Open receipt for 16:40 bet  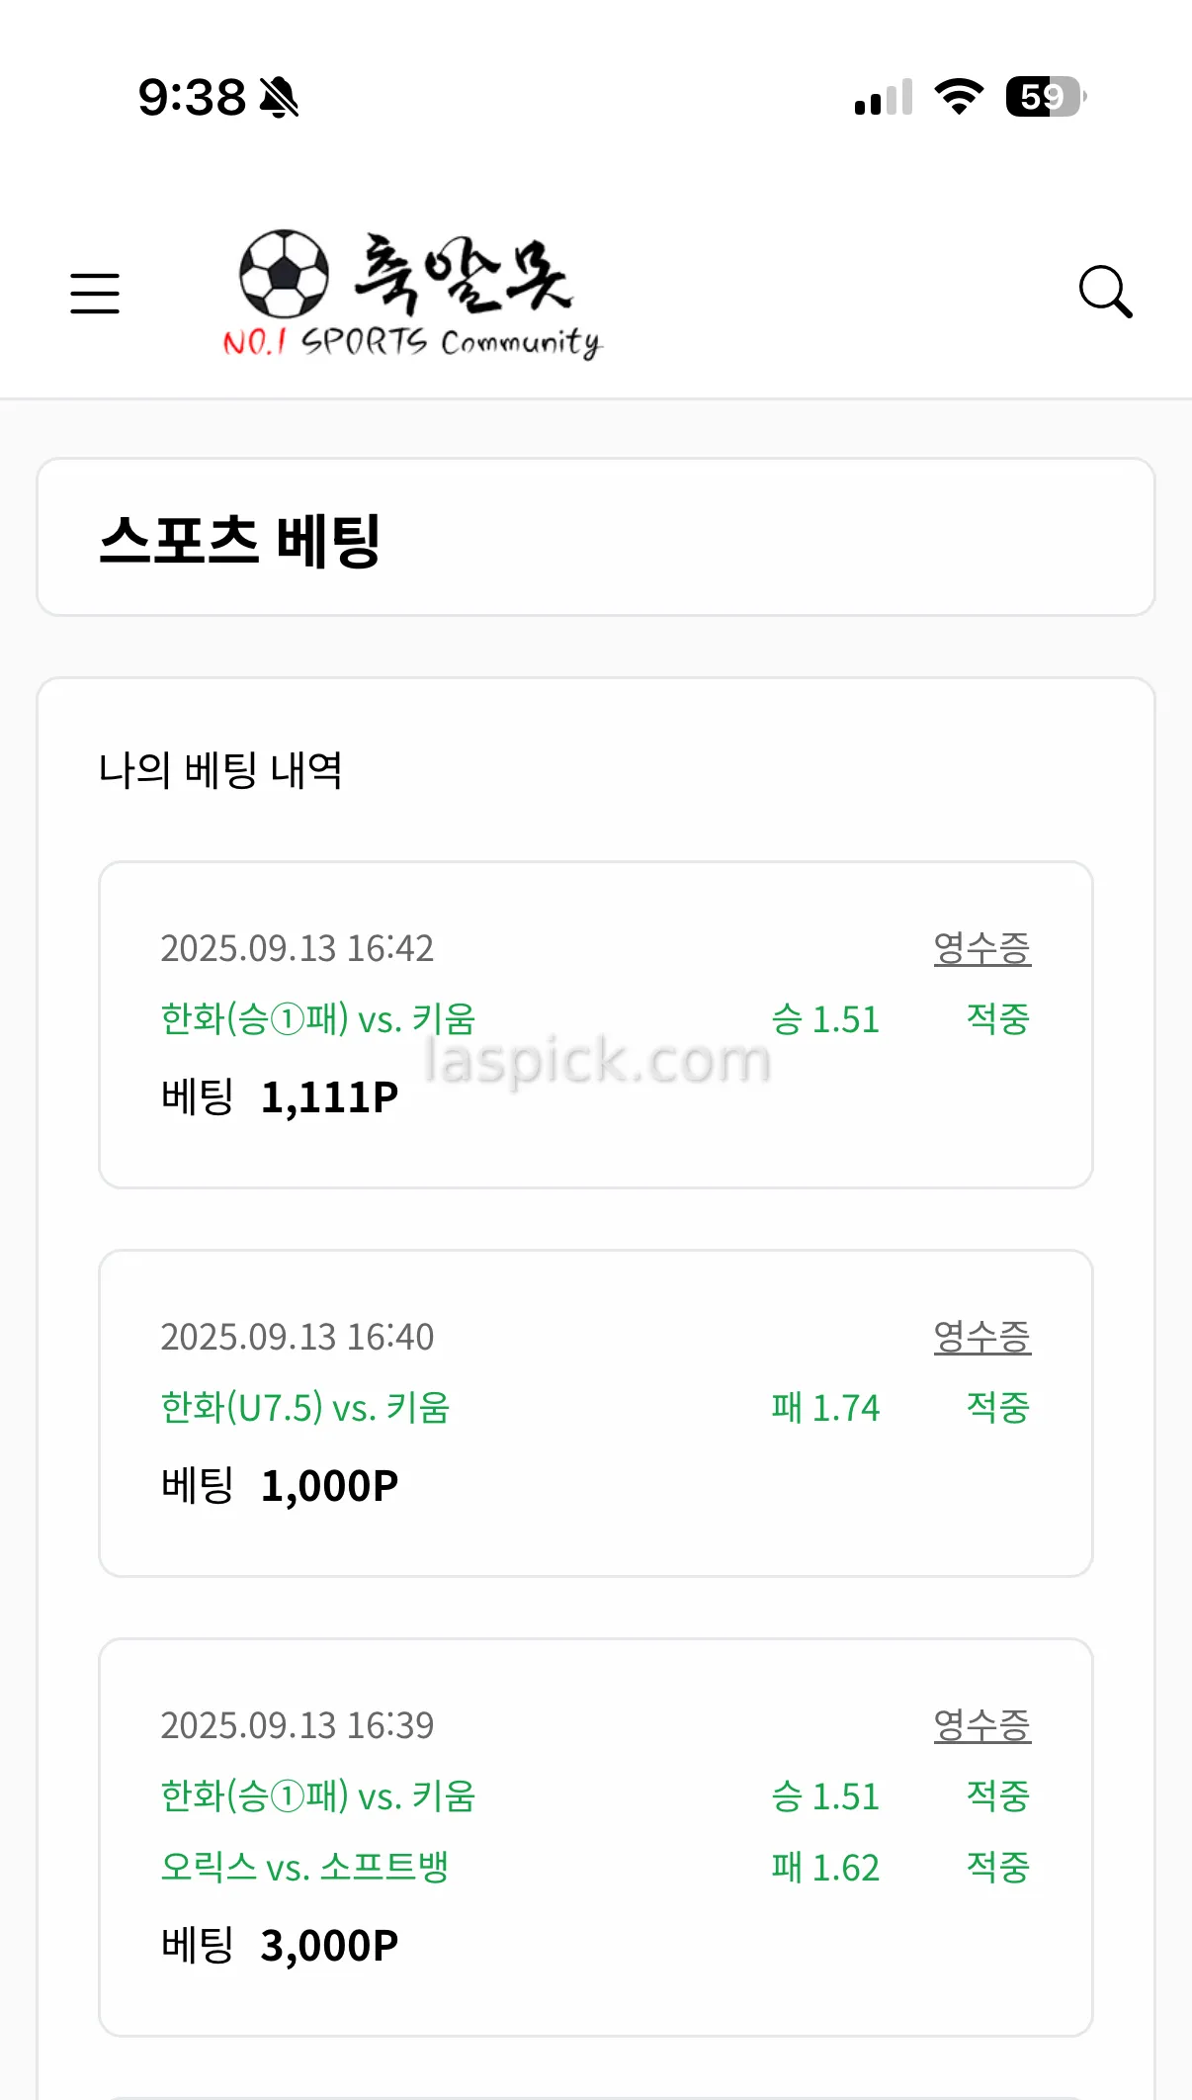(x=981, y=1337)
